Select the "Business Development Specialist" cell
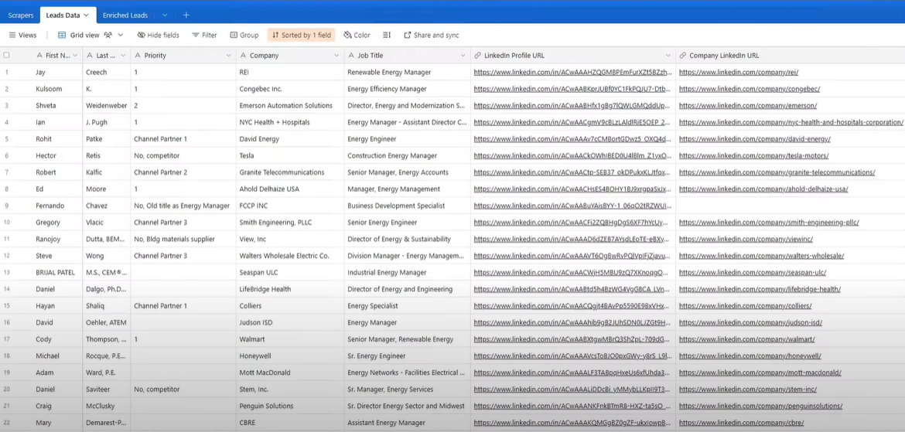Screen dimensions: 905x432 coord(408,206)
